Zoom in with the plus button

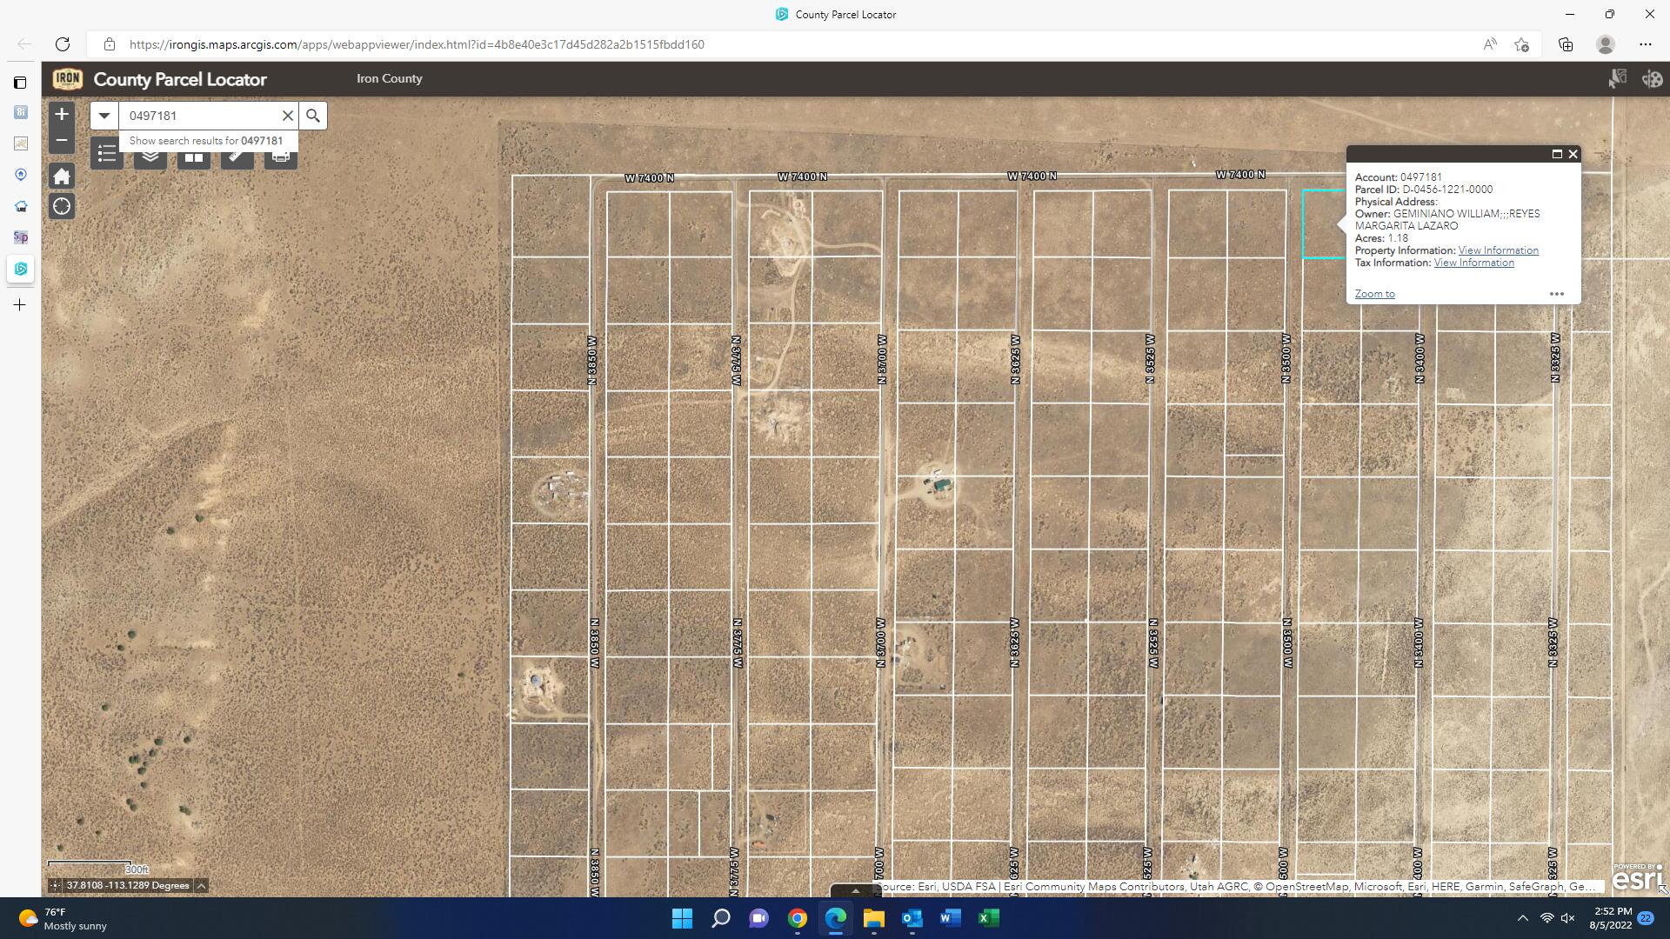tap(61, 113)
